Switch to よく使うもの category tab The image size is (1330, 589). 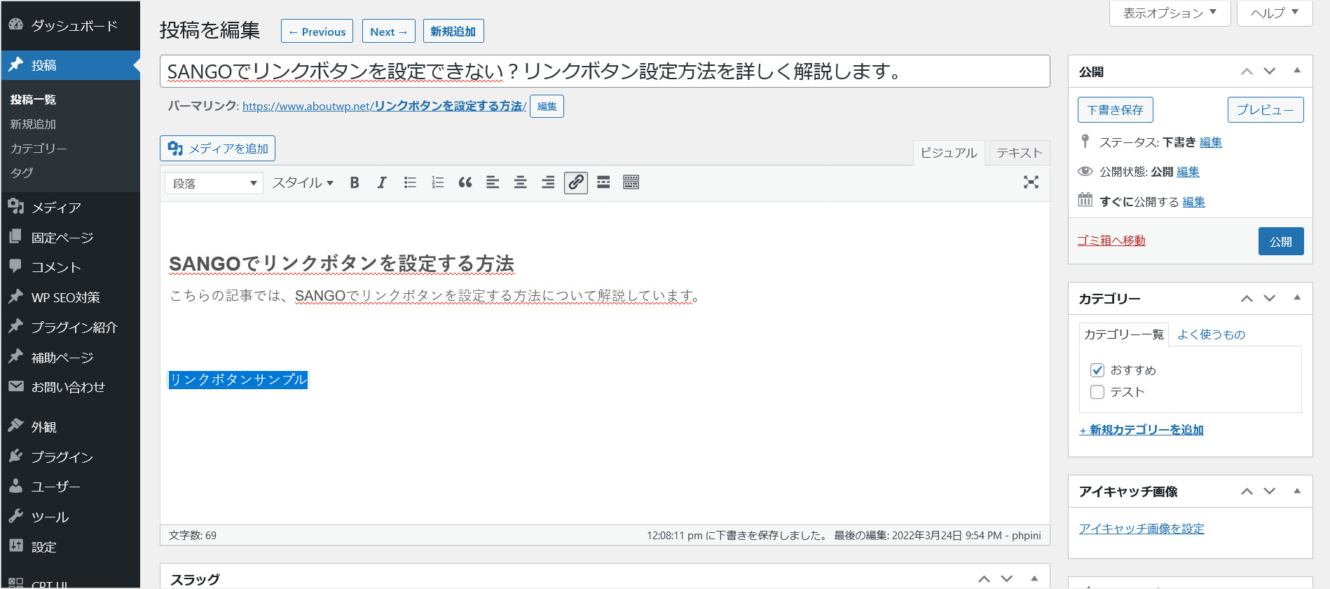pos(1211,334)
